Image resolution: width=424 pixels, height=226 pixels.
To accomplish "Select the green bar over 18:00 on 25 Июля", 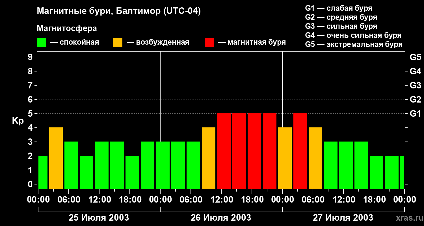I will tap(132, 172).
